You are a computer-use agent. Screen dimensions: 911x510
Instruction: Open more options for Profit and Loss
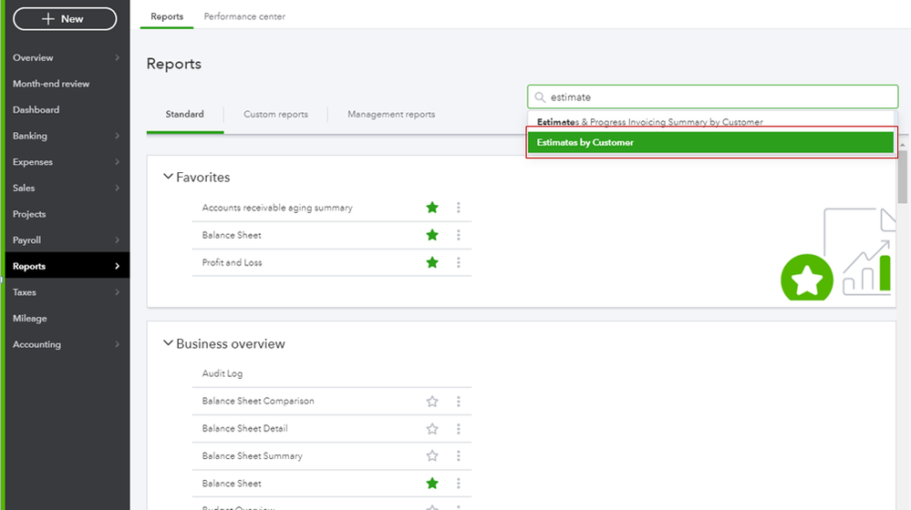click(x=459, y=262)
